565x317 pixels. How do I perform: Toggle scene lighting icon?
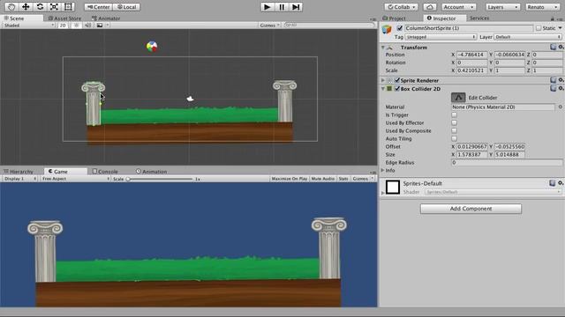click(77, 26)
